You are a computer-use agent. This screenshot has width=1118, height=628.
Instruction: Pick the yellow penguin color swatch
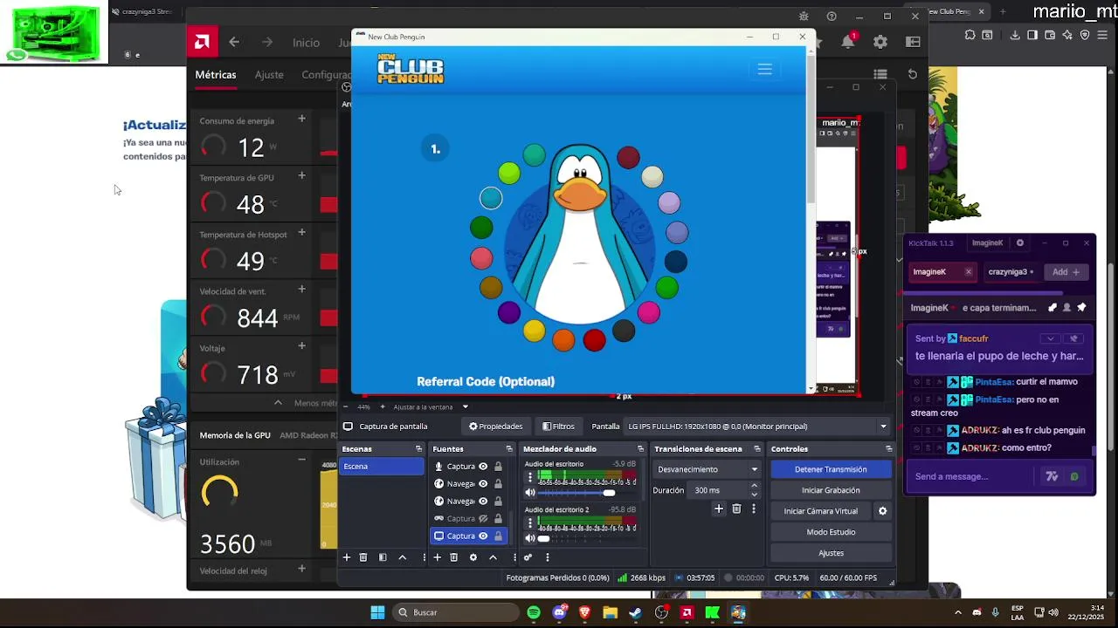point(534,331)
